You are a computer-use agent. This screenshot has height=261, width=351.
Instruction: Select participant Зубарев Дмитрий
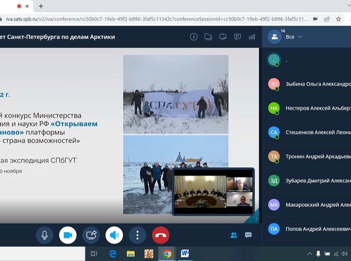pyautogui.click(x=307, y=180)
